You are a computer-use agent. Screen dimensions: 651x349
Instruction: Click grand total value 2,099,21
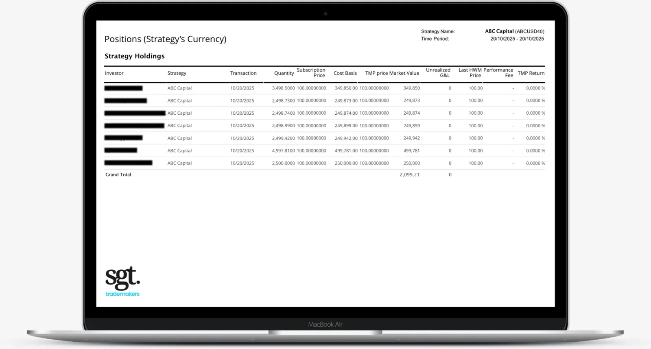click(x=409, y=174)
